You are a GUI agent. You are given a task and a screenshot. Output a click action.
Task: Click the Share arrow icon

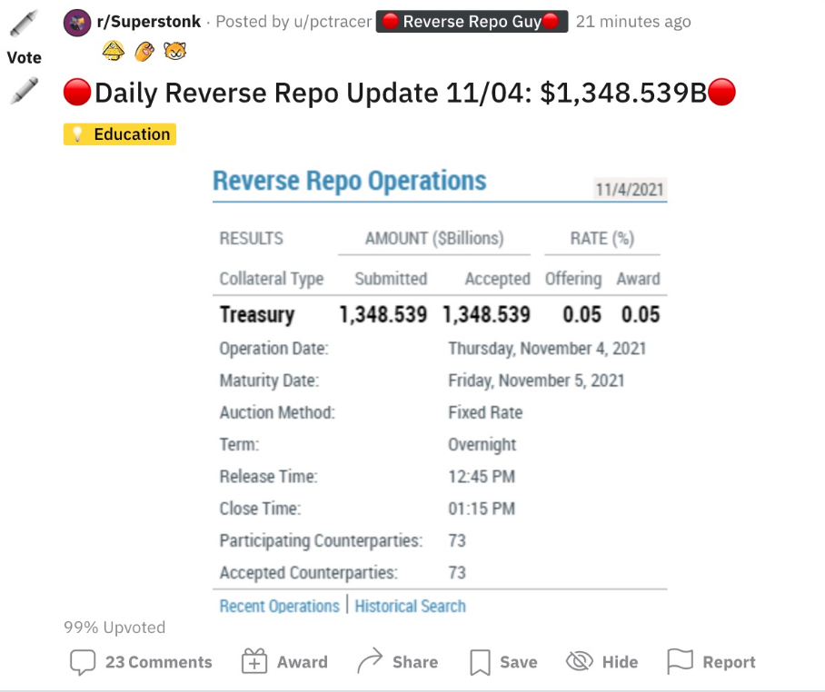click(370, 660)
